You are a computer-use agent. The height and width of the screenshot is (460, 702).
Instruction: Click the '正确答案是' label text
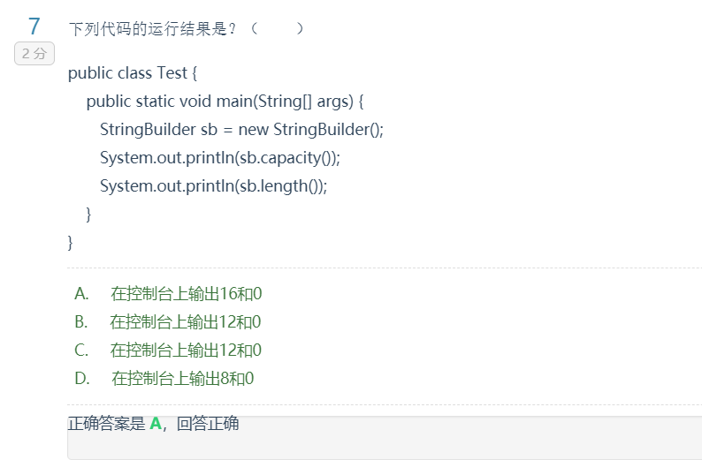coord(106,424)
